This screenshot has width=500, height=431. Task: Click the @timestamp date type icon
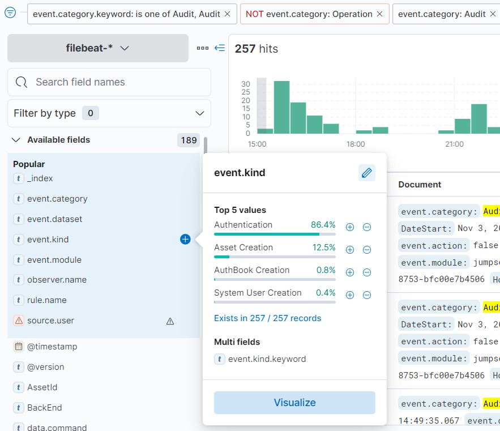(x=19, y=347)
